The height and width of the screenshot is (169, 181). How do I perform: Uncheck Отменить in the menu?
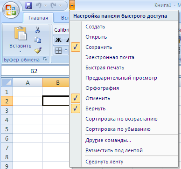coord(124,98)
